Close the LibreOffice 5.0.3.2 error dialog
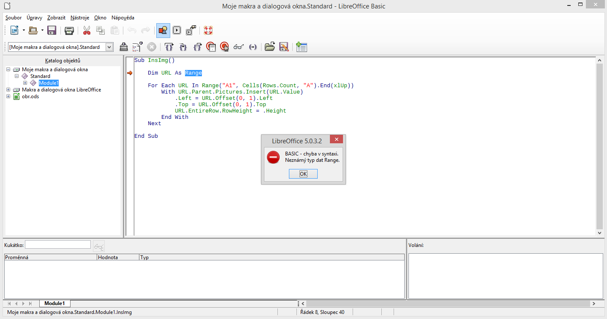 [336, 140]
